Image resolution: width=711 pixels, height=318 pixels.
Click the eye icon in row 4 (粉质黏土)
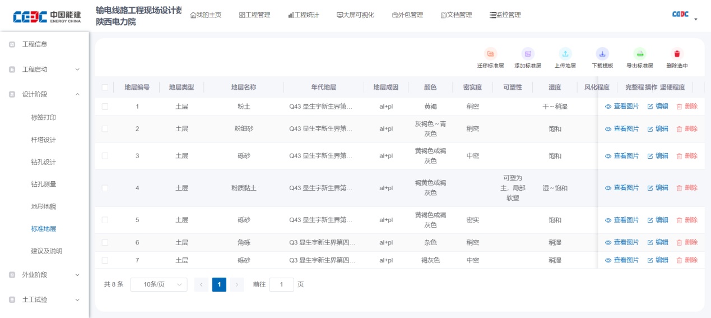point(608,188)
